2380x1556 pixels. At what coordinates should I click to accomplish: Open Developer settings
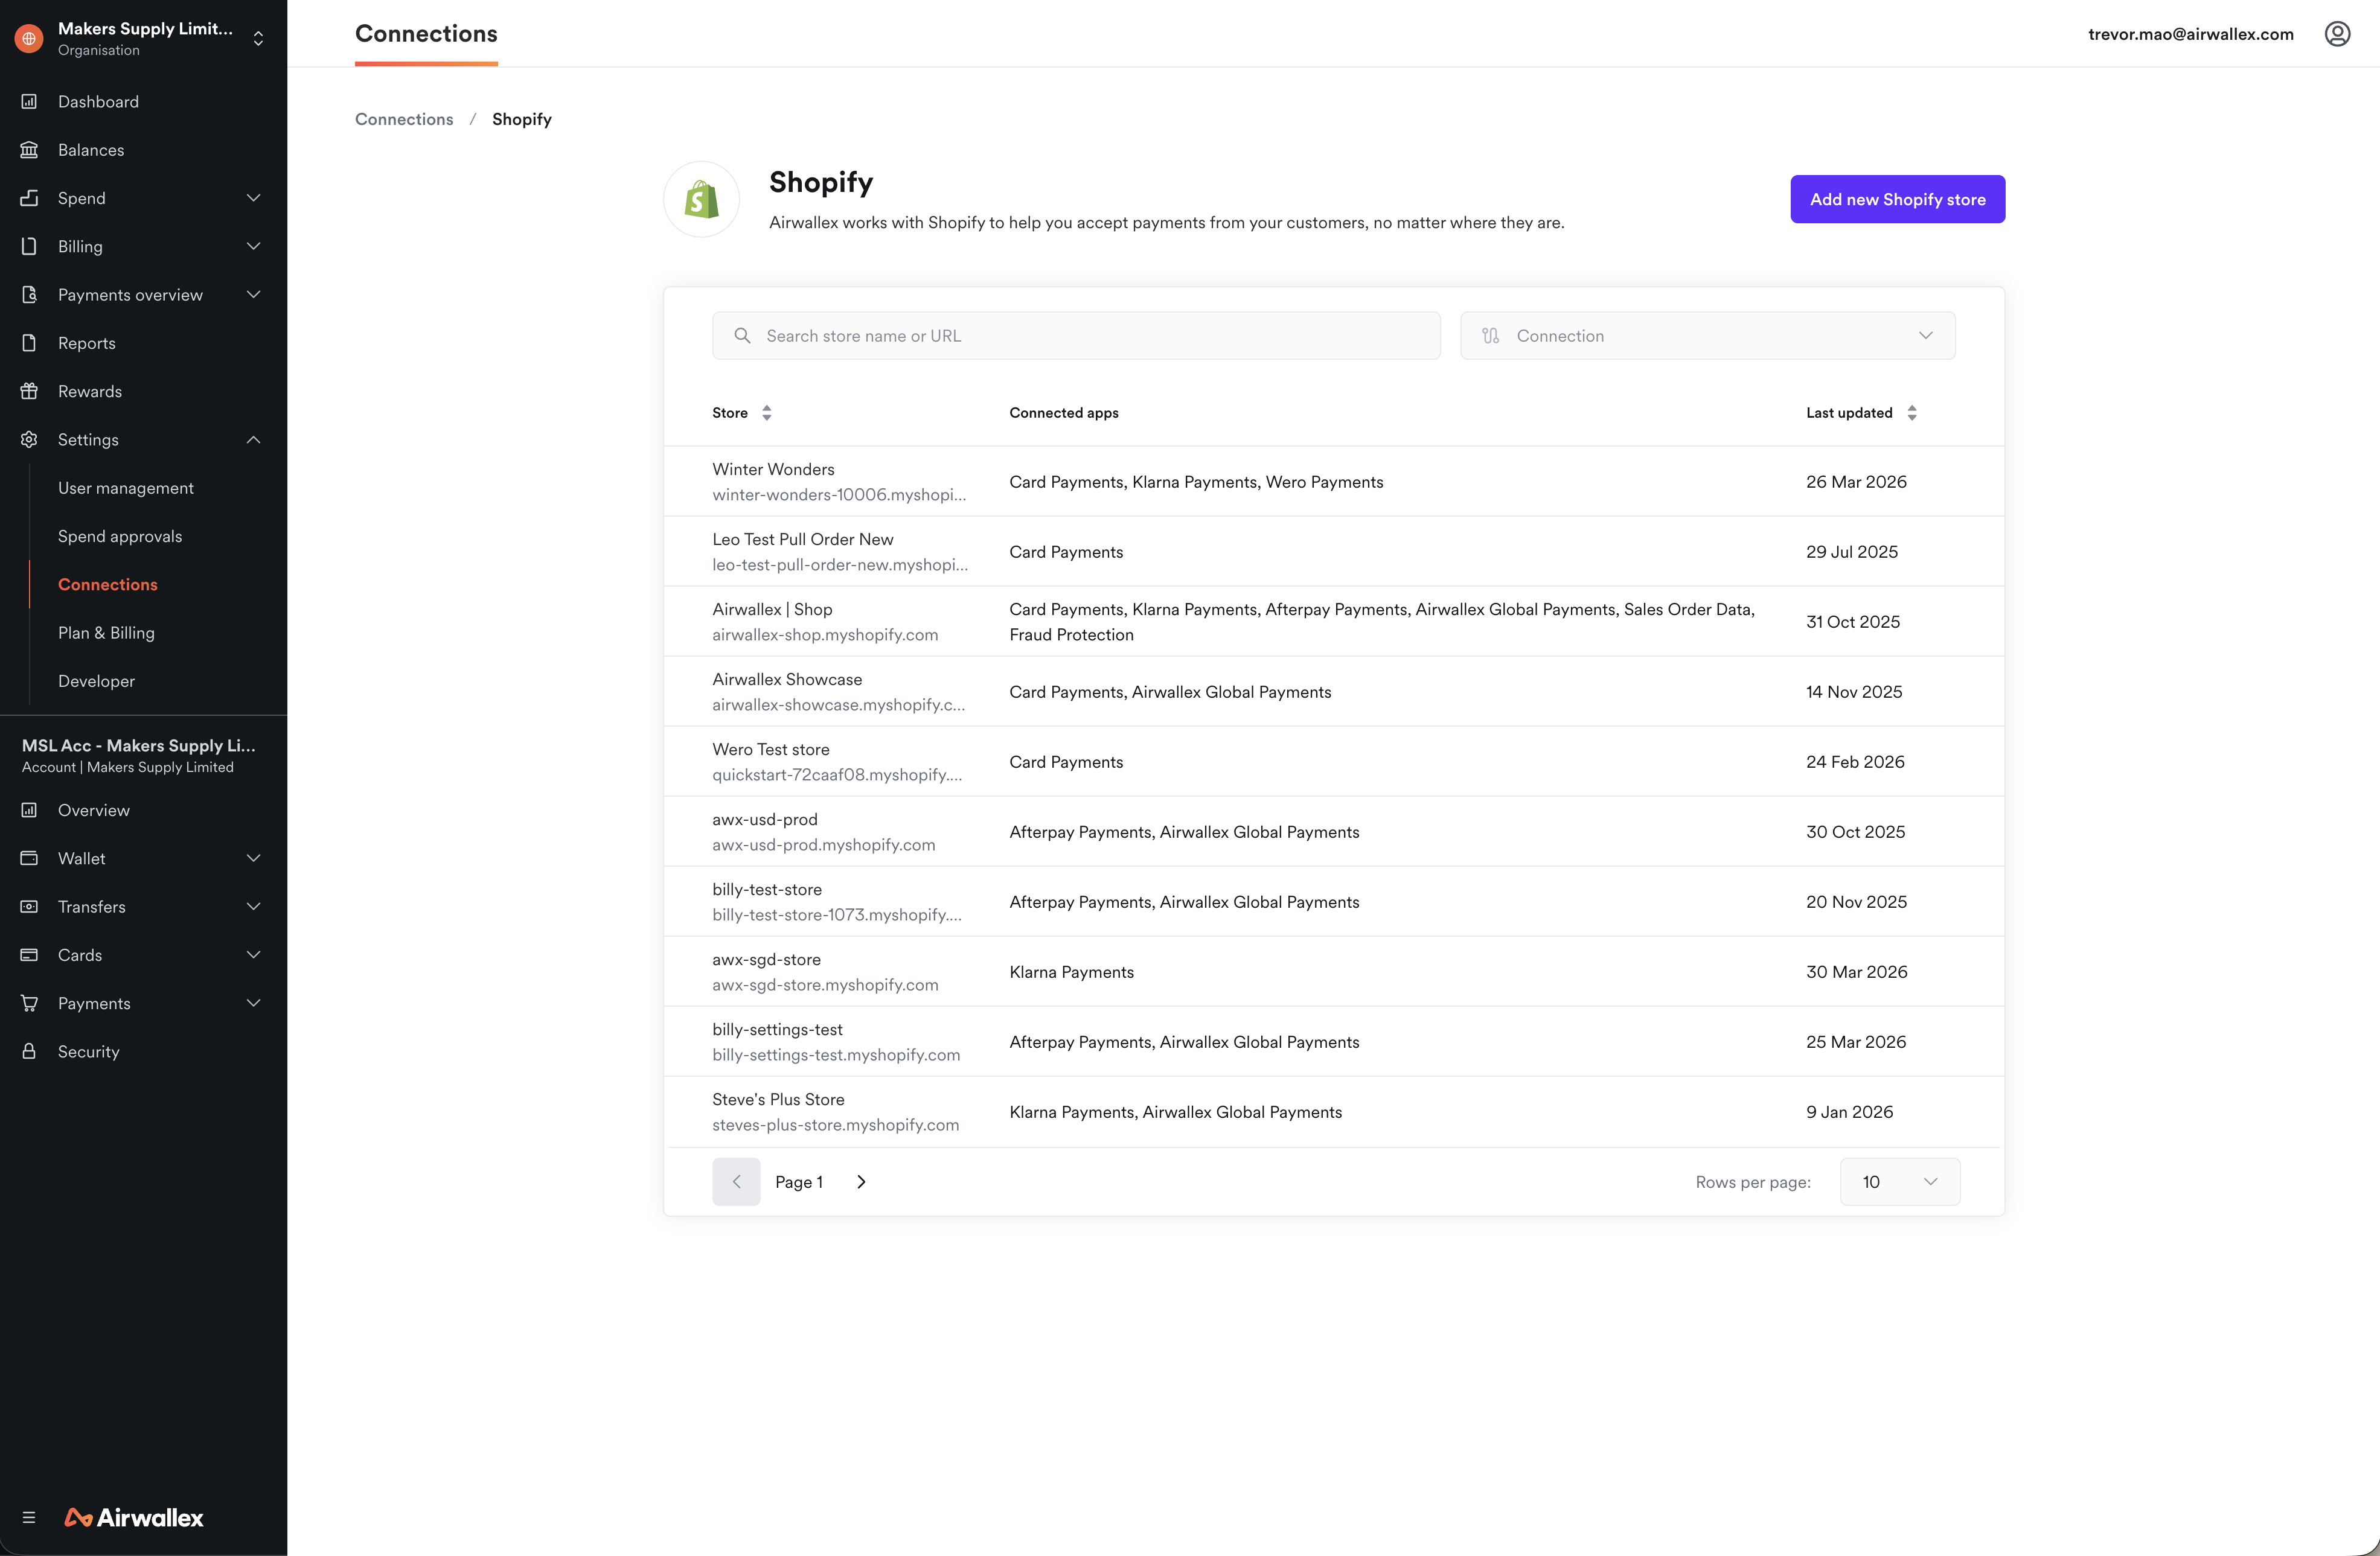tap(96, 681)
